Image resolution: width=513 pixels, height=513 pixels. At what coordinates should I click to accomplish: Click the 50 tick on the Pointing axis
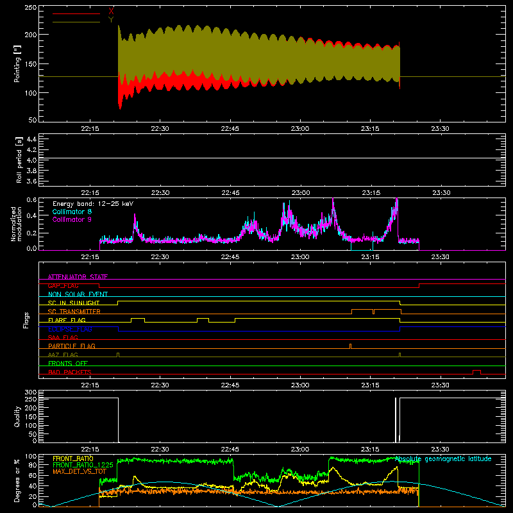click(33, 120)
